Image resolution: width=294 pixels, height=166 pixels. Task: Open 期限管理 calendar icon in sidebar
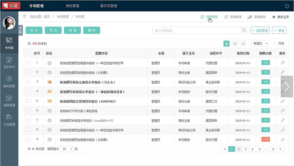pos(9,98)
